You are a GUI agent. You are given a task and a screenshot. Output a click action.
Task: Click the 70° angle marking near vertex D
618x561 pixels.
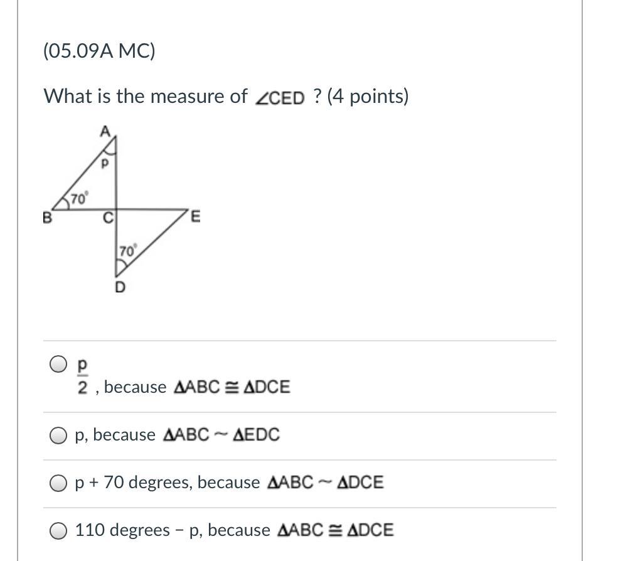(128, 251)
